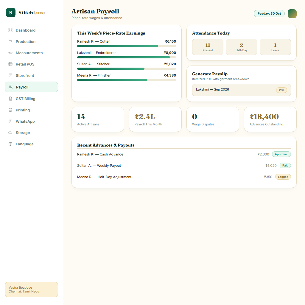Click Ramesh K. Cutter earnings progress bar
The width and height of the screenshot is (305, 305).
(x=126, y=46)
